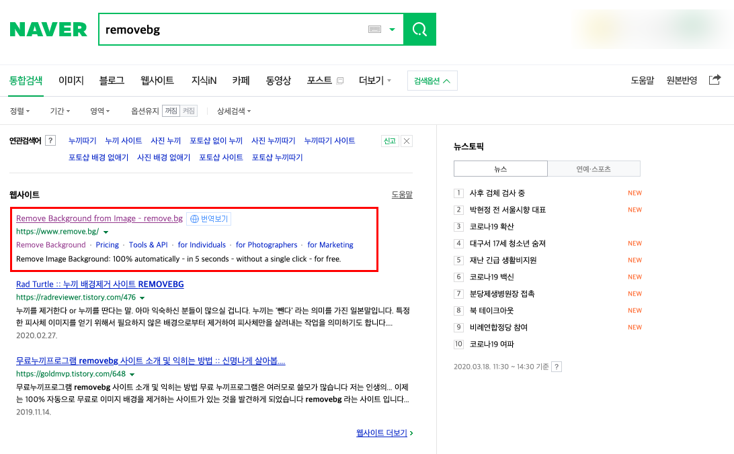
Task: Click the 번역보기 translate button
Action: (209, 219)
